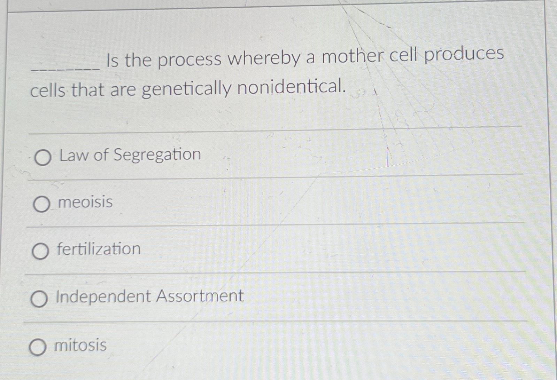Image resolution: width=557 pixels, height=380 pixels.
Task: Click the divider under fertilization option
Action: tap(275, 274)
